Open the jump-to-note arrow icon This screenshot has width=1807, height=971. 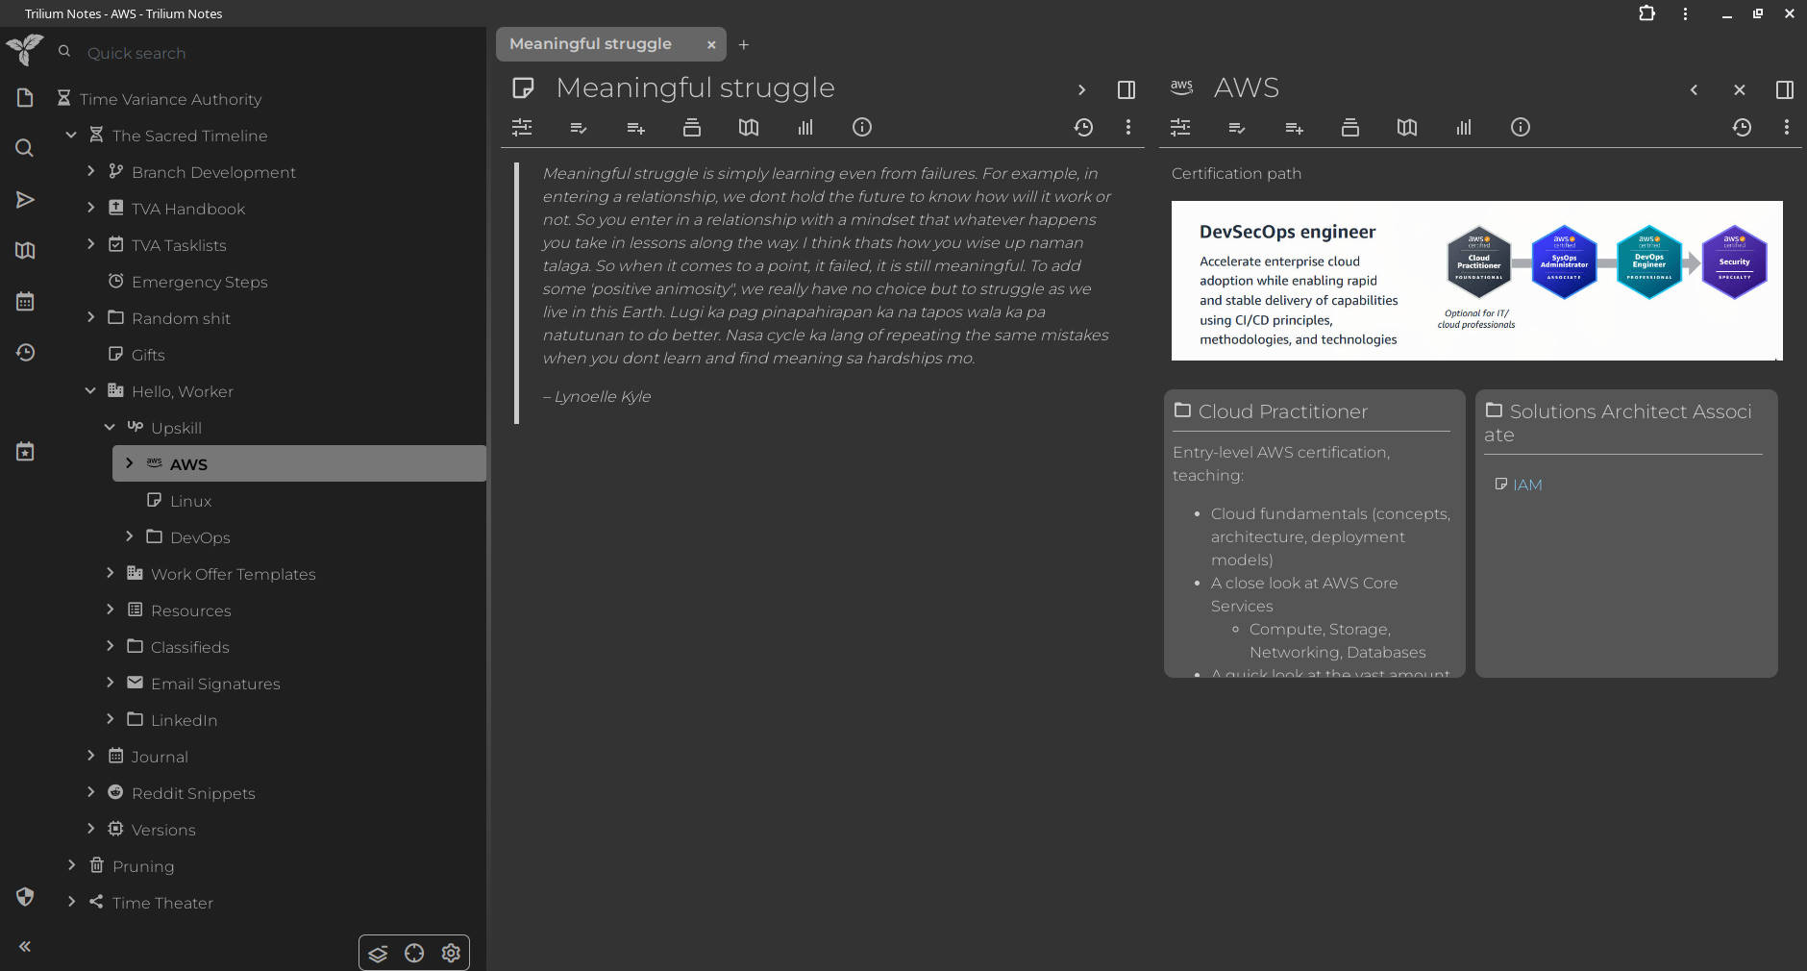[25, 200]
